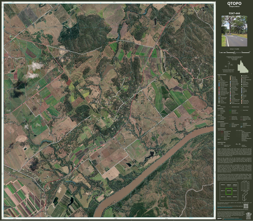Click the Queensland Government crest logo
The width and height of the screenshot is (253, 221).
pos(248,216)
